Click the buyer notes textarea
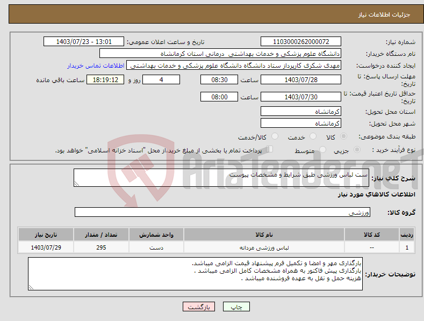 click(195, 274)
